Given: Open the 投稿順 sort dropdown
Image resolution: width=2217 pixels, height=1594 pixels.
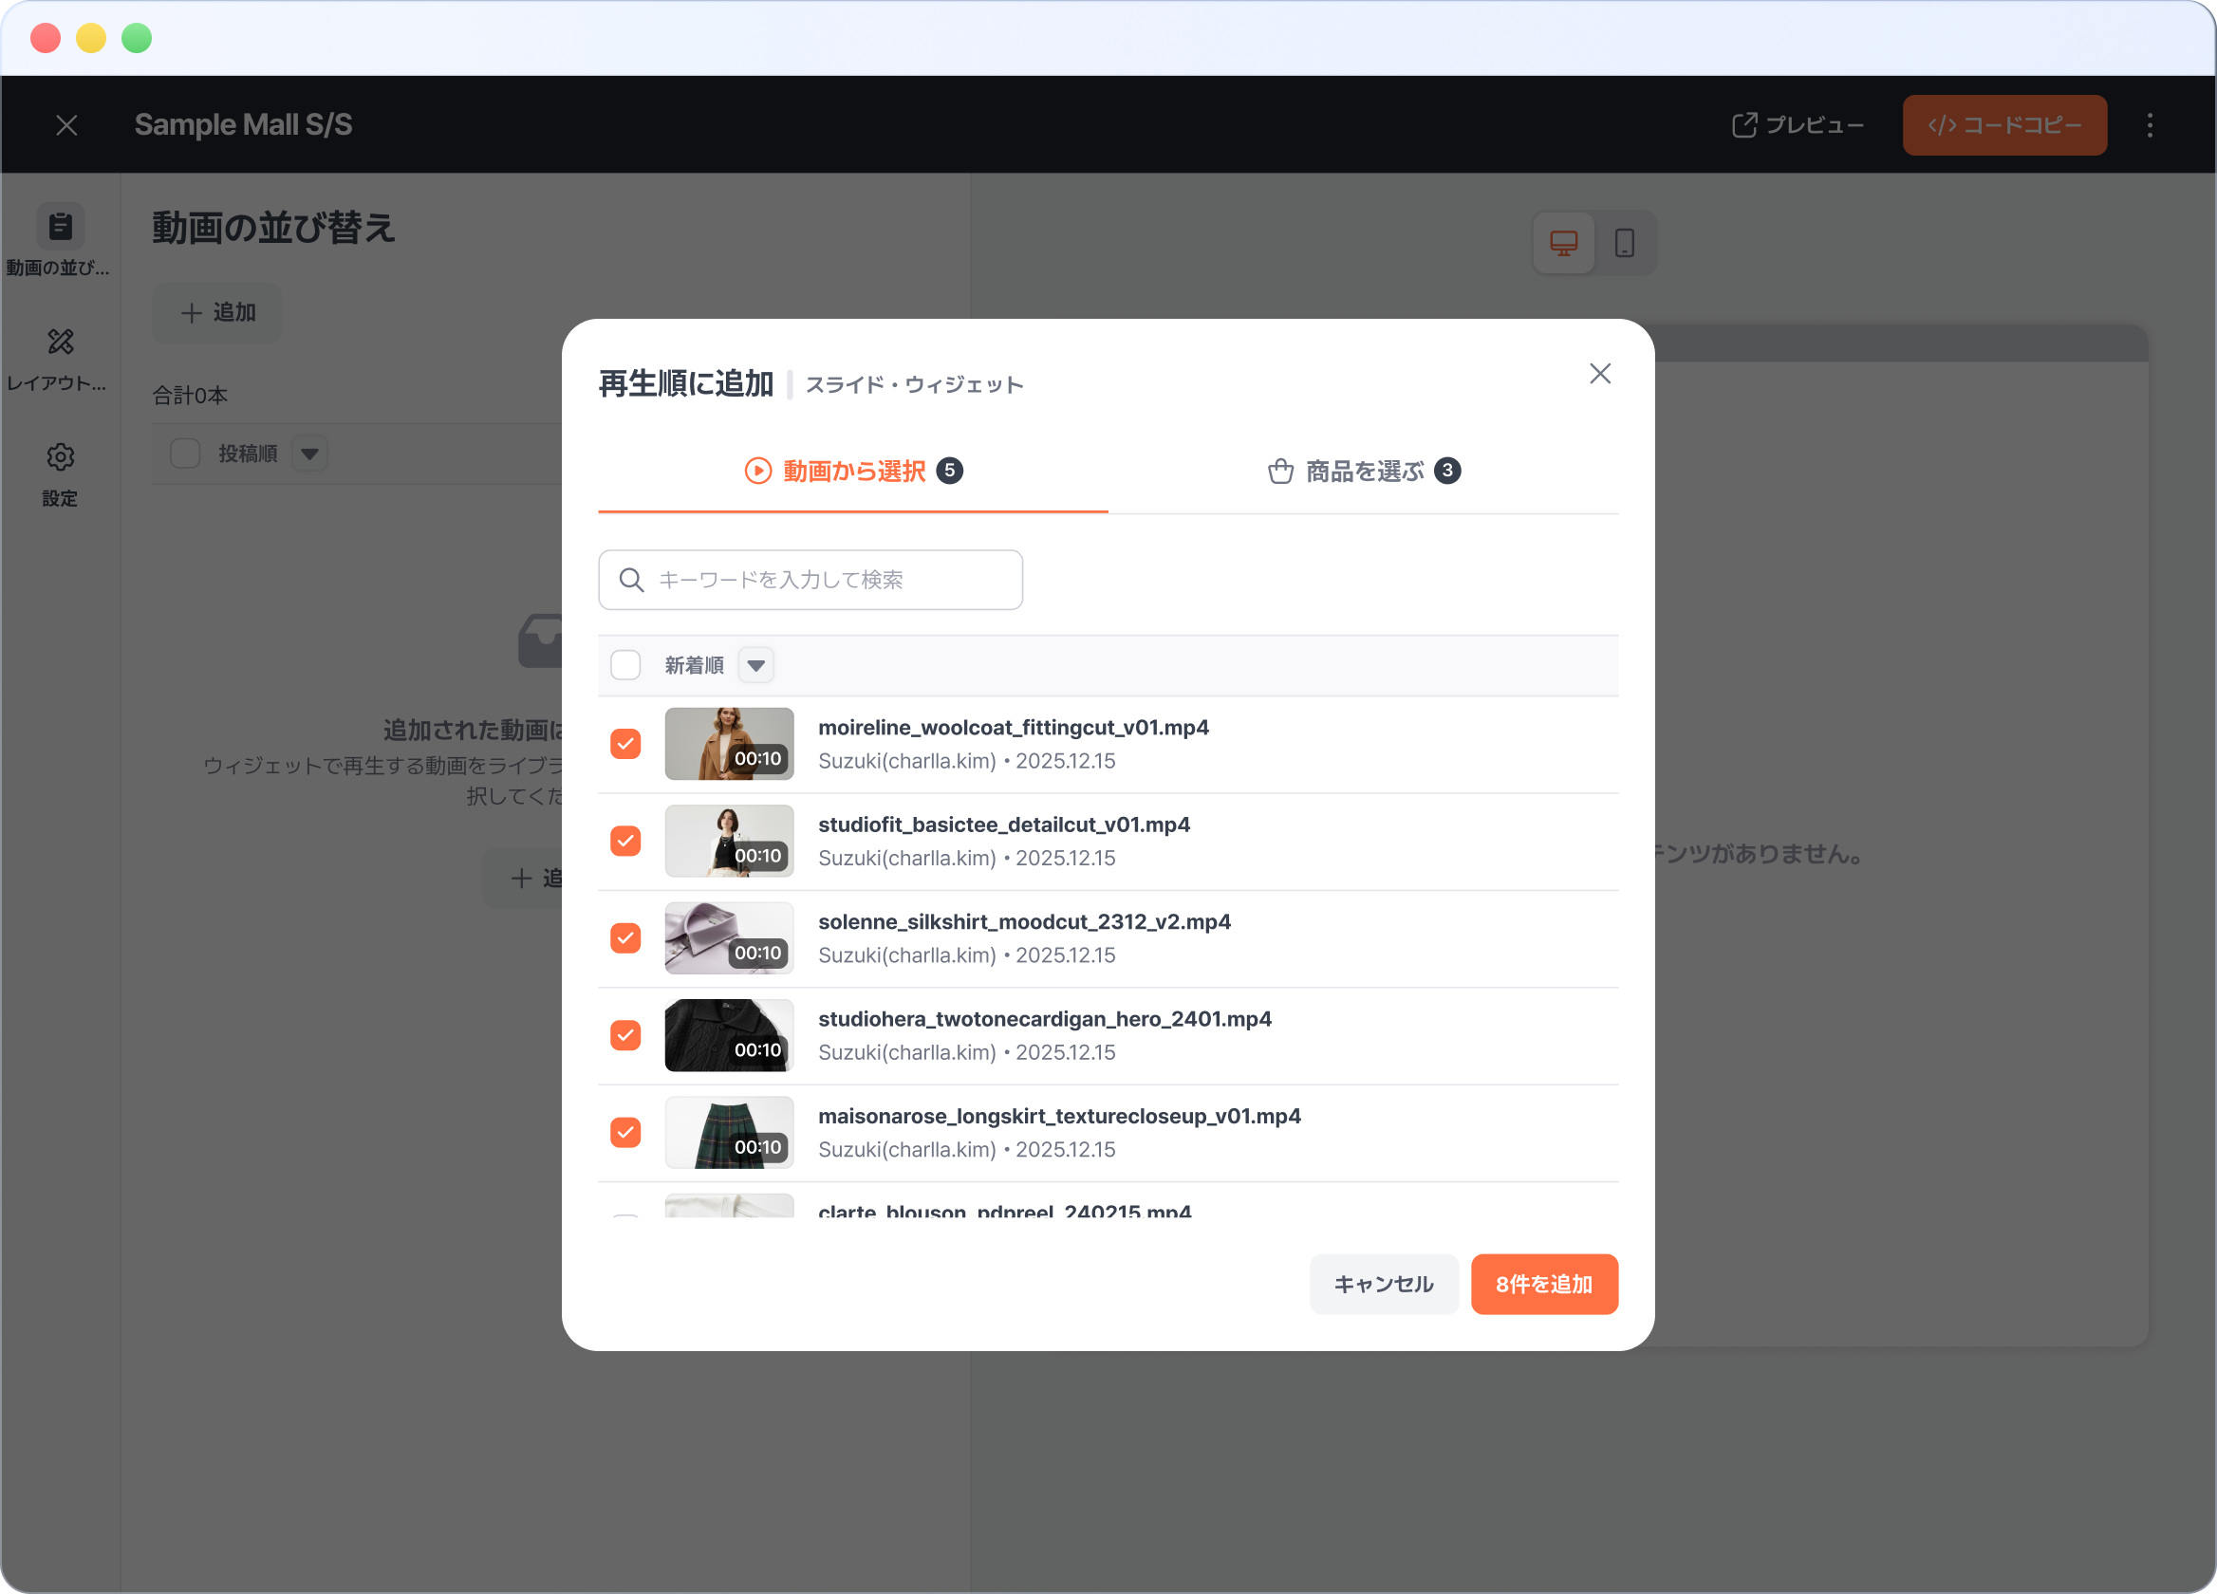Looking at the screenshot, I should (x=310, y=454).
